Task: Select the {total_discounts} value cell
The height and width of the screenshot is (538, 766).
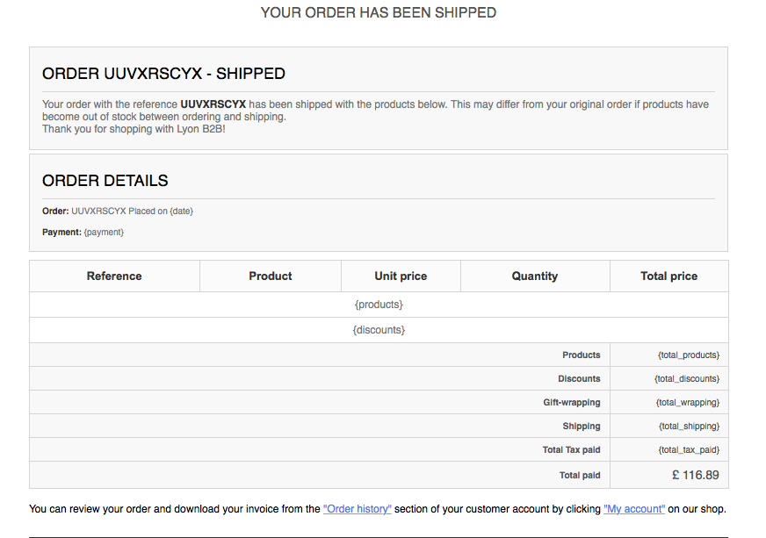Action: (x=687, y=379)
